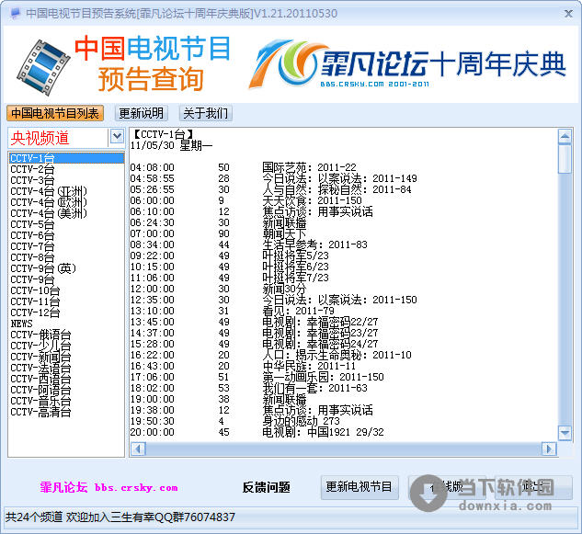Image resolution: width=582 pixels, height=534 pixels.
Task: Click the 08:34:00 生活早参考 schedule row
Action: point(248,244)
